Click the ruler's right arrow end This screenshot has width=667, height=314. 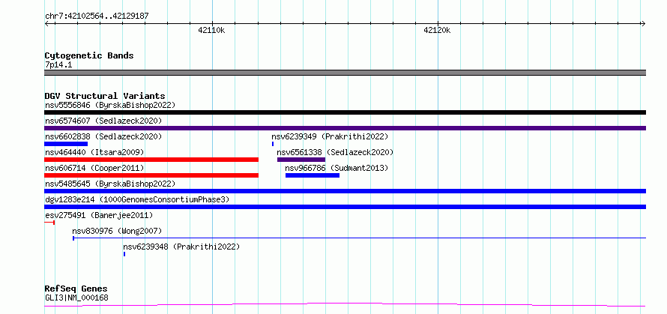[644, 24]
